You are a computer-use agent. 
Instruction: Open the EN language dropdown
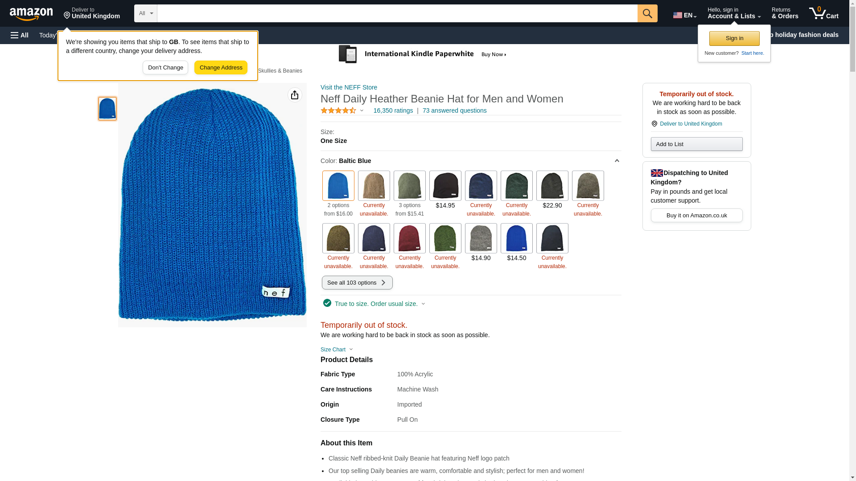[685, 15]
